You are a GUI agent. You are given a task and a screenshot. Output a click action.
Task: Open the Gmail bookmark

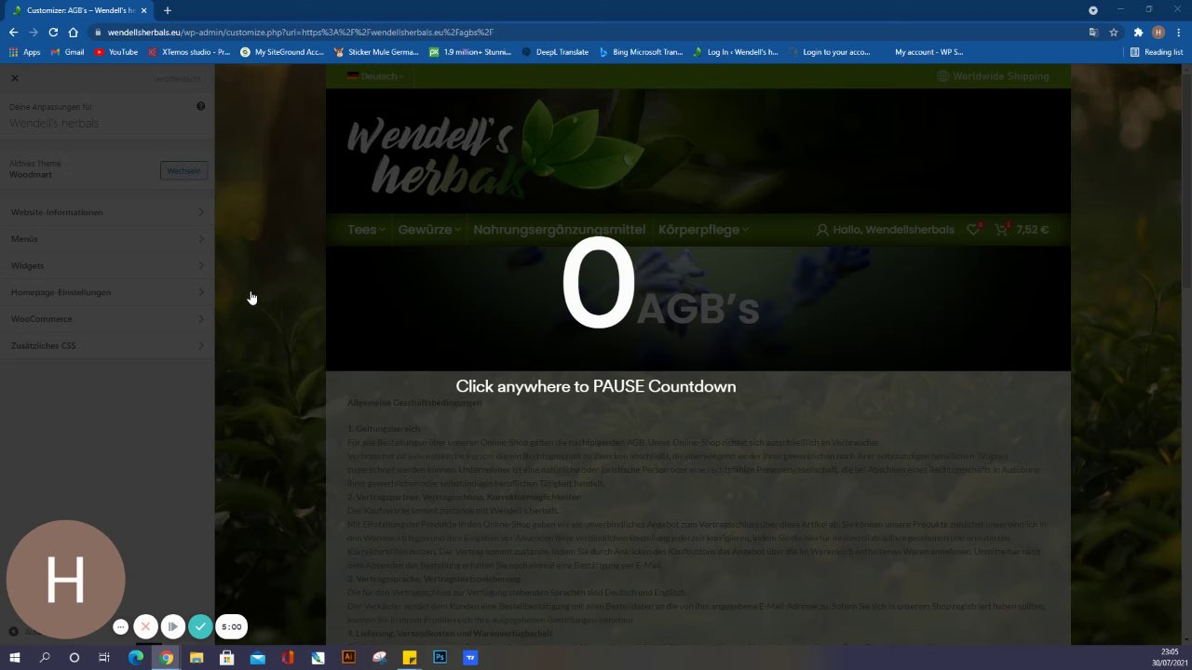(67, 52)
